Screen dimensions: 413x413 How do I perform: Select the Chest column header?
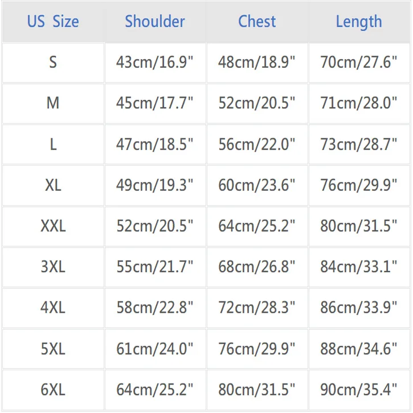257,22
